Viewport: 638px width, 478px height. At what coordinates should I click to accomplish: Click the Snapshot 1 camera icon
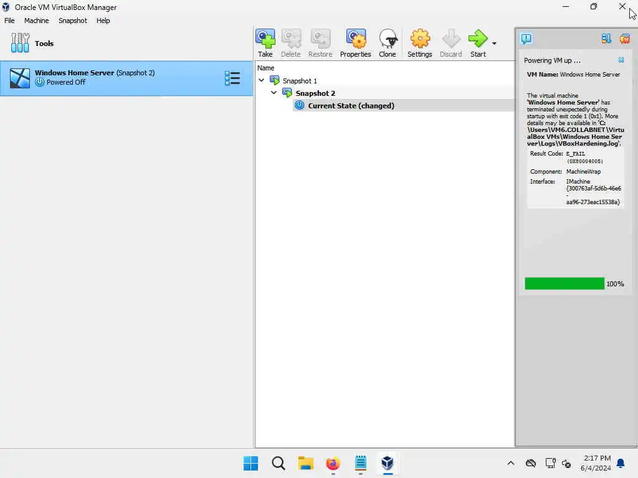pyautogui.click(x=275, y=80)
